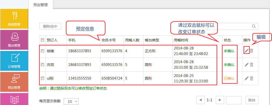Remove the u雨i reservation via the trash icon
The image size is (272, 105).
click(x=251, y=78)
